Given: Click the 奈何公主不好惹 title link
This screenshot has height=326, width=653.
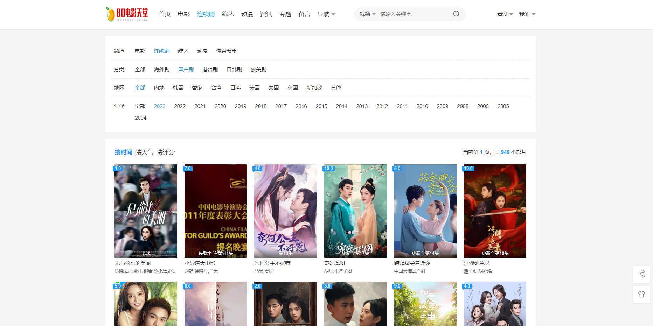Looking at the screenshot, I should tap(272, 263).
